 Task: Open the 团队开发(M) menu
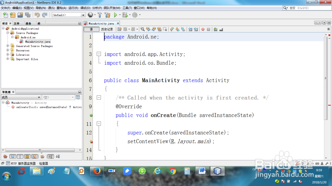[x=112, y=8]
